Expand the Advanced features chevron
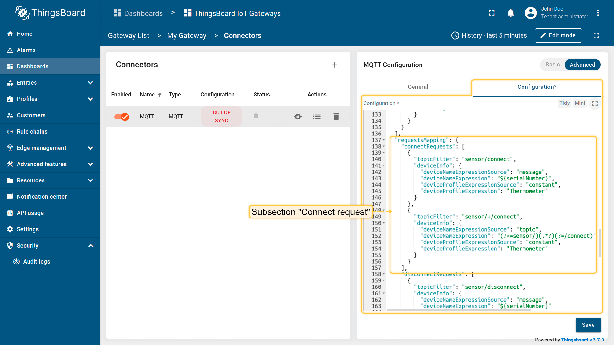Screen dimensions: 614x345 (x=91, y=164)
